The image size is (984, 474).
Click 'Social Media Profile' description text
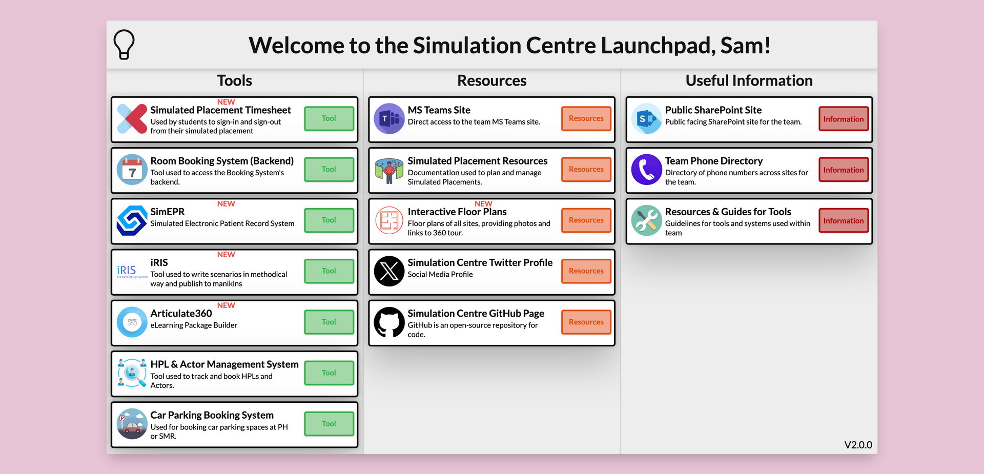pyautogui.click(x=440, y=275)
